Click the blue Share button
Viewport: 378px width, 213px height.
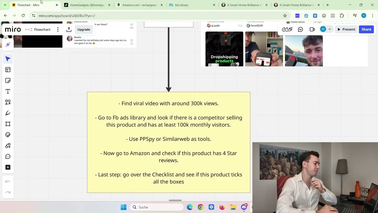(366, 29)
